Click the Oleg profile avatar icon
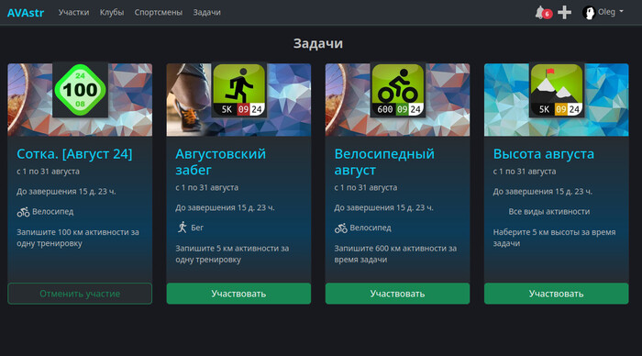Viewport: 642px width, 356px height. (x=589, y=13)
